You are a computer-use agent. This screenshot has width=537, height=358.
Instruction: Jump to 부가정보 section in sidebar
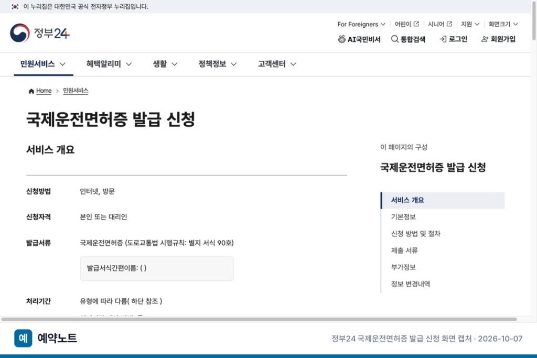[403, 267]
